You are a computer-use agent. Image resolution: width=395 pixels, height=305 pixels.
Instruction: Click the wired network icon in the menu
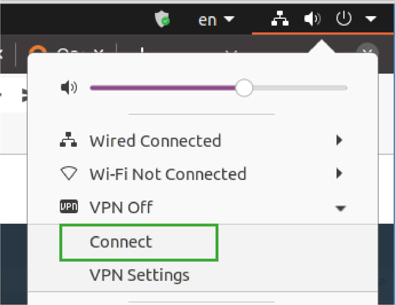(69, 140)
